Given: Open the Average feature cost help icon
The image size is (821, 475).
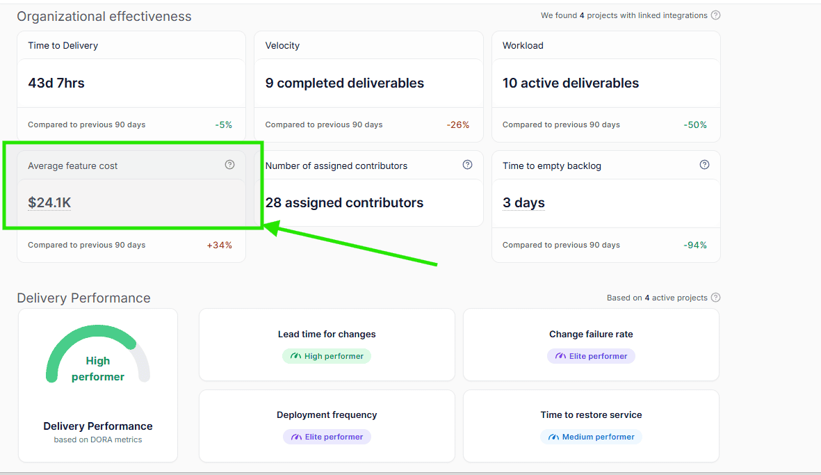Looking at the screenshot, I should [x=229, y=165].
